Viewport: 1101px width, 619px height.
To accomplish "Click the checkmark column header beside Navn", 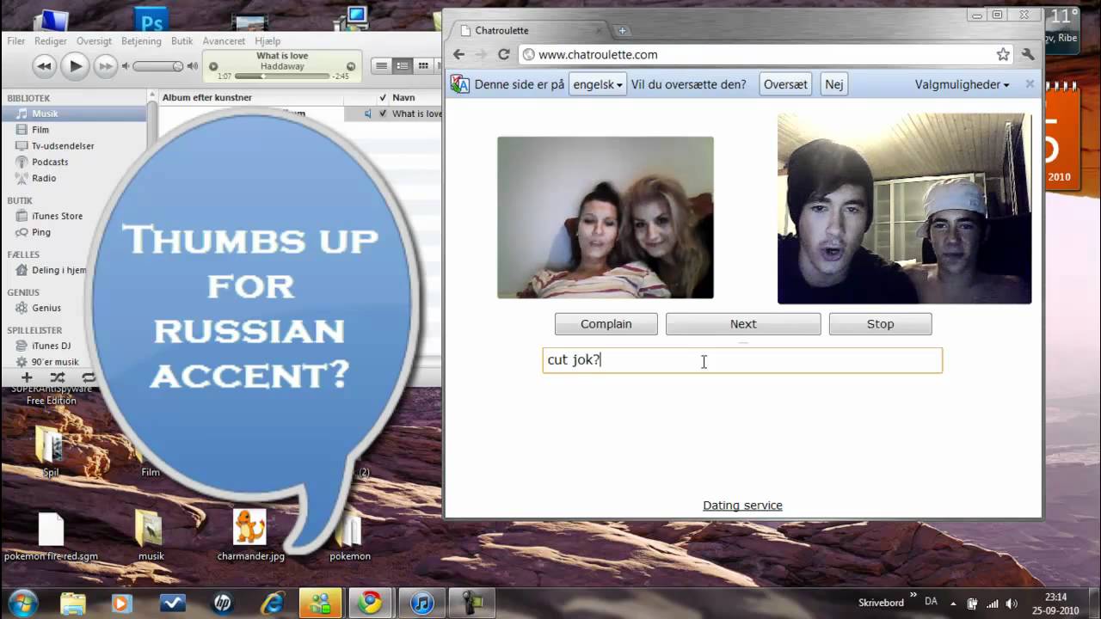I will click(383, 98).
